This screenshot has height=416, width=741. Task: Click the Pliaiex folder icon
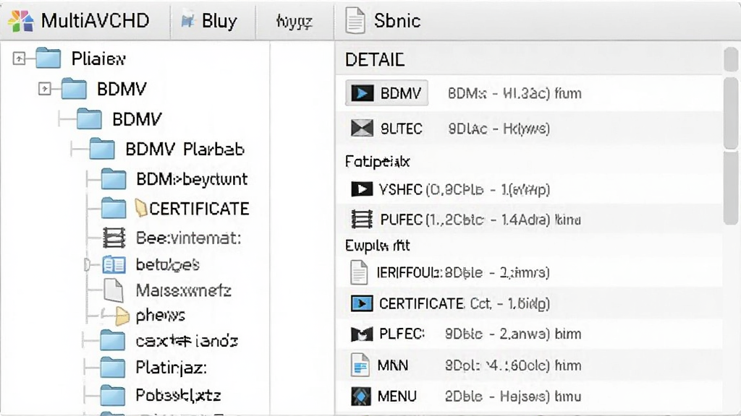(x=48, y=58)
